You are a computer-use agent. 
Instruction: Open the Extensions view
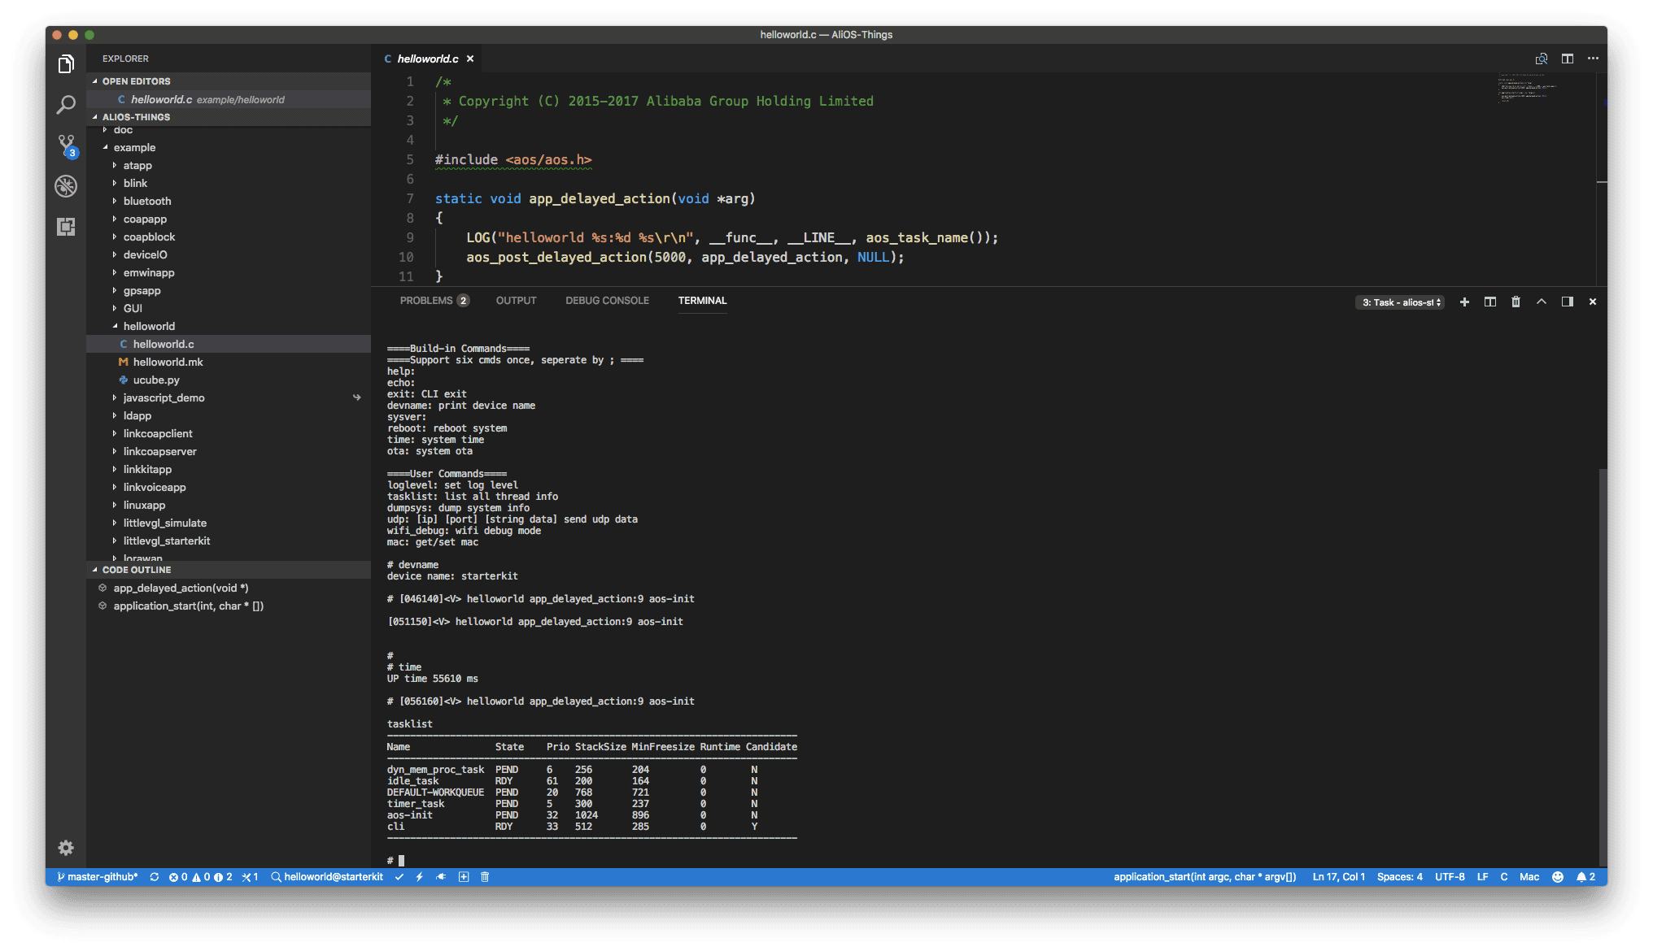[66, 227]
